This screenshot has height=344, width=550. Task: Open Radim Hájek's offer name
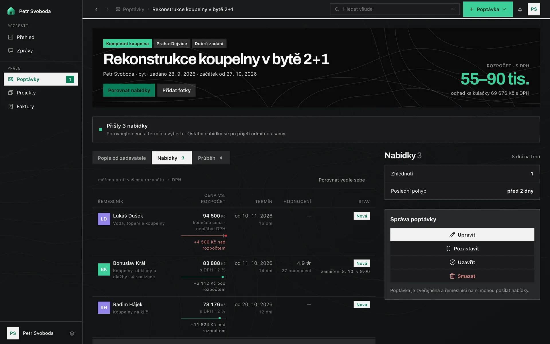click(x=127, y=304)
